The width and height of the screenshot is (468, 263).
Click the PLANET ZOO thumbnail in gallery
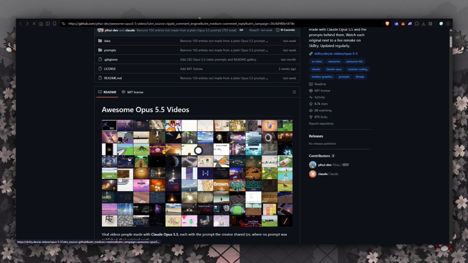157,149
